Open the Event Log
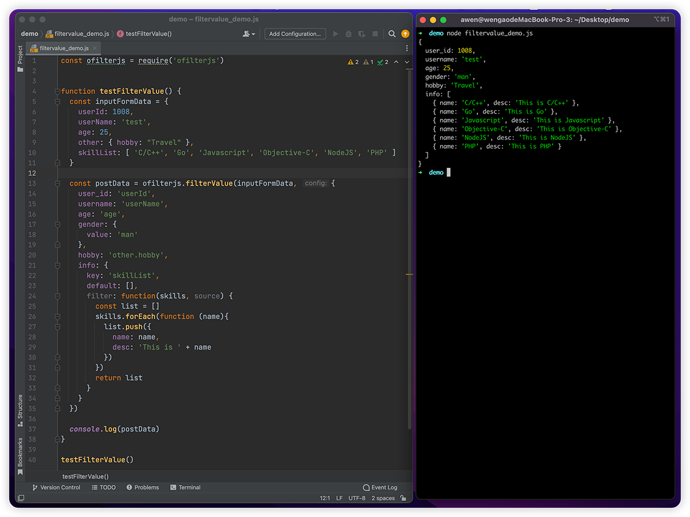This screenshot has width=690, height=517. click(x=379, y=487)
